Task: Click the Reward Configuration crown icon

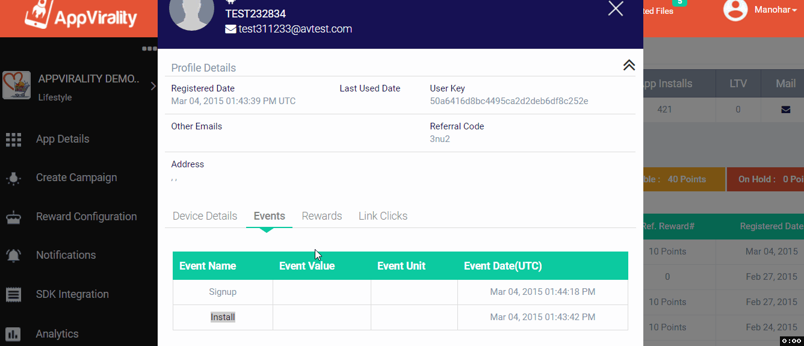Action: (13, 217)
